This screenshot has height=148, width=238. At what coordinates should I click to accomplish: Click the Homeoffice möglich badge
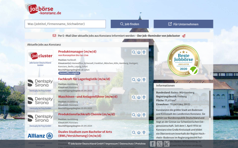pos(69,73)
